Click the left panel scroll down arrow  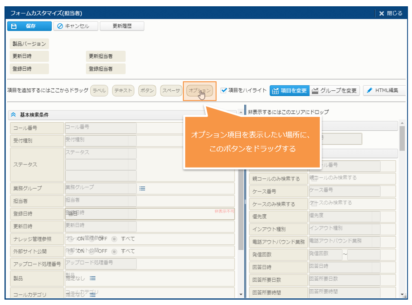click(x=240, y=295)
